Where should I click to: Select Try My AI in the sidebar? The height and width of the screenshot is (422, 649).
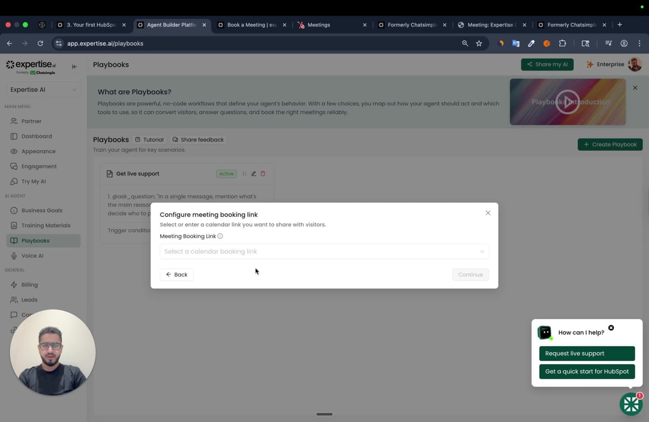coord(33,181)
